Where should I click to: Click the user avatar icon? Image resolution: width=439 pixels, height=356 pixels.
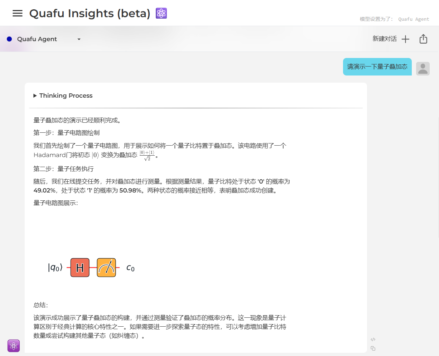(x=423, y=68)
